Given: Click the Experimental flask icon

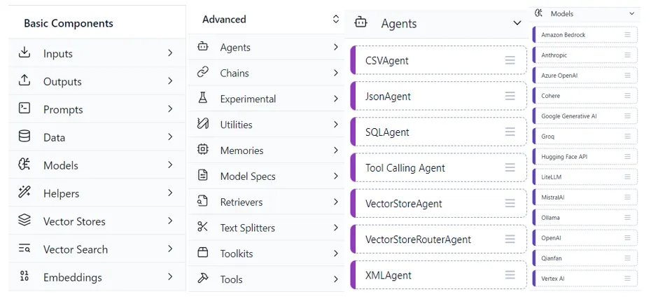Looking at the screenshot, I should pos(203,99).
